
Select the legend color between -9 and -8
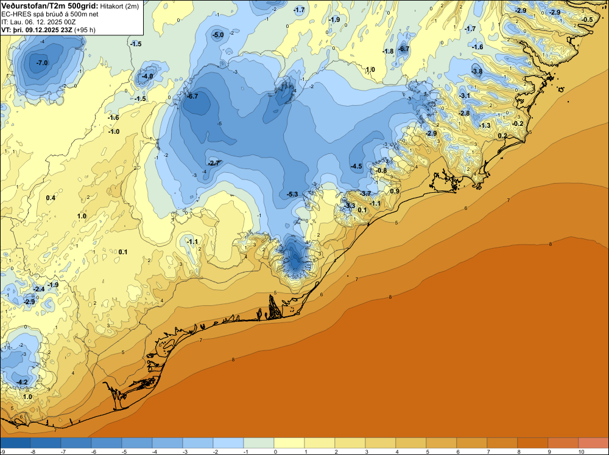[15, 443]
